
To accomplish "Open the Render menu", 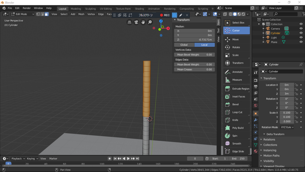I will point(27,8).
